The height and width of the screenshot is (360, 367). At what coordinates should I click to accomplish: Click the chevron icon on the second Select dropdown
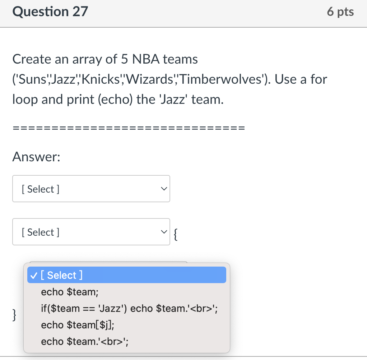point(164,232)
